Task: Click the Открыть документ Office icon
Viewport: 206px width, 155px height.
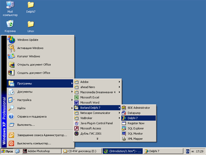Action: tap(12, 65)
